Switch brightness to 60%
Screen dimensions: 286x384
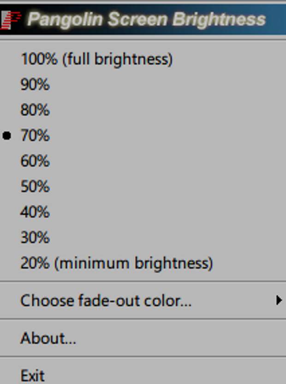(143, 161)
